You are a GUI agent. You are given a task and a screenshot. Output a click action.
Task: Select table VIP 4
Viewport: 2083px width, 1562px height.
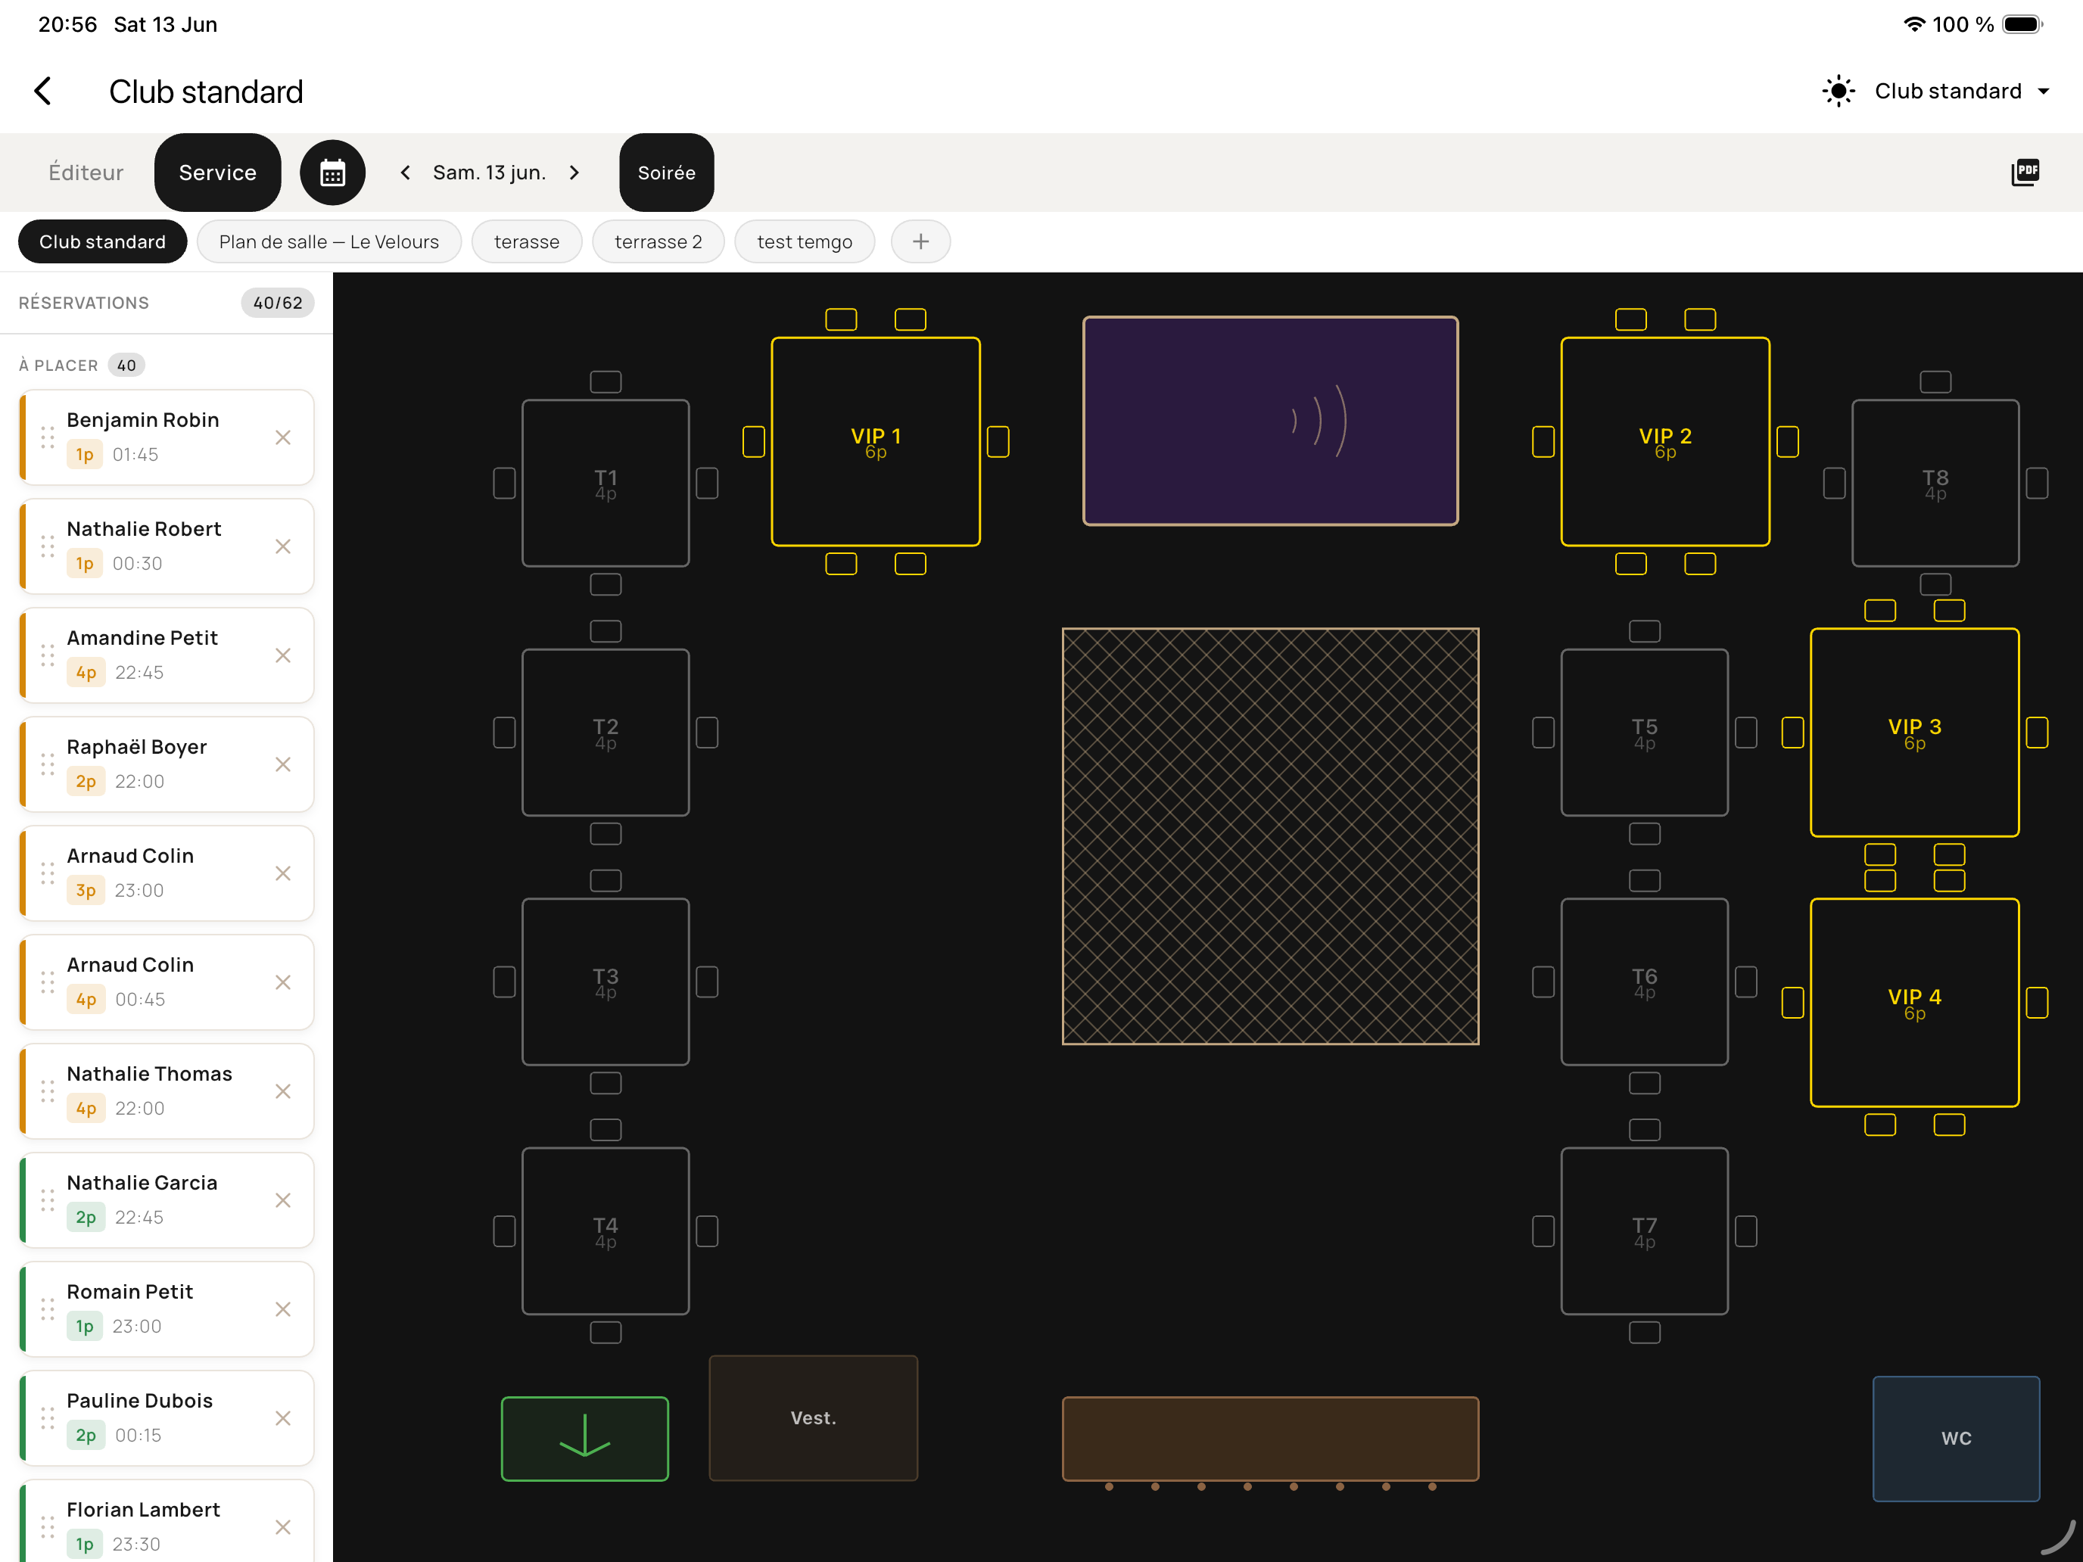(x=1914, y=1003)
